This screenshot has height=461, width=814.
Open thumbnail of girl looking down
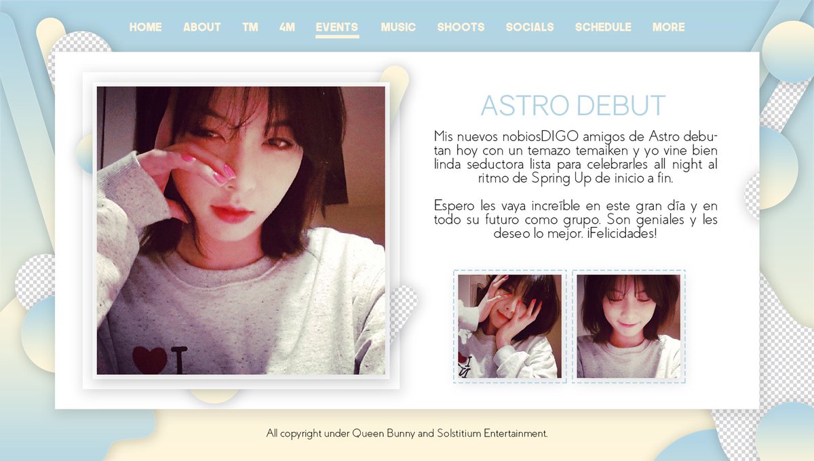629,326
